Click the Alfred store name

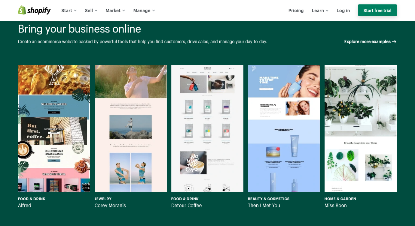point(25,206)
